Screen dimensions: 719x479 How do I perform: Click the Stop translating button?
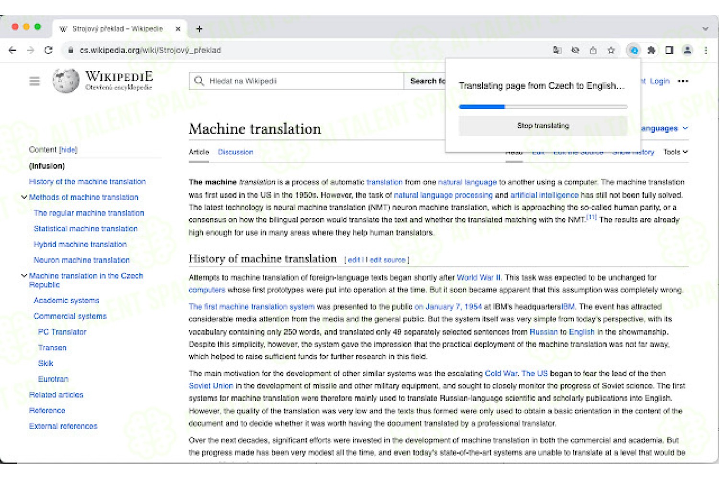click(543, 125)
